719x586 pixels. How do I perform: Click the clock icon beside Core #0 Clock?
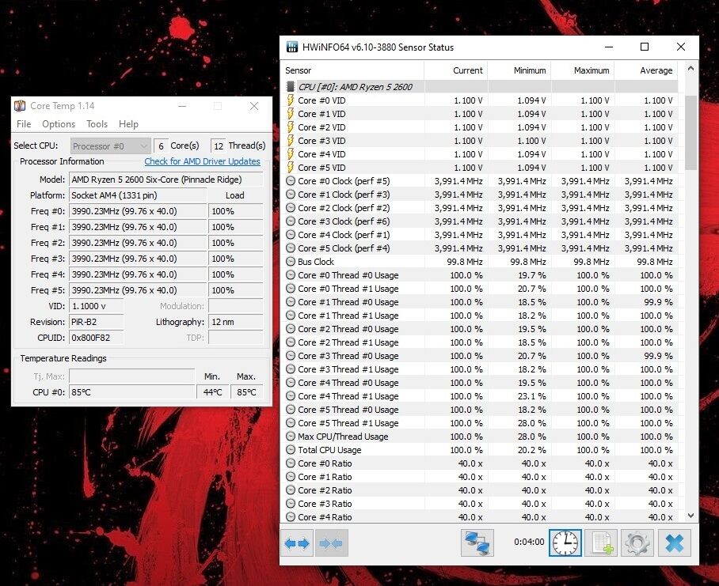(x=291, y=181)
